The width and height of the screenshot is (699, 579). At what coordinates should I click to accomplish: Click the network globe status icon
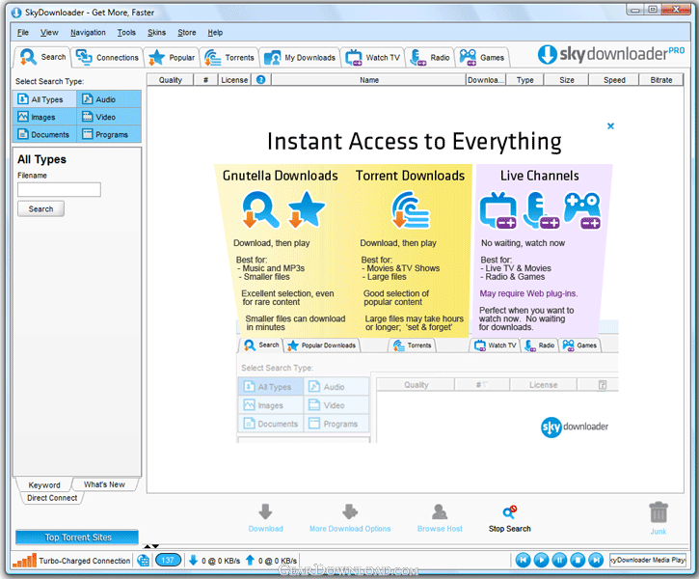[x=143, y=561]
